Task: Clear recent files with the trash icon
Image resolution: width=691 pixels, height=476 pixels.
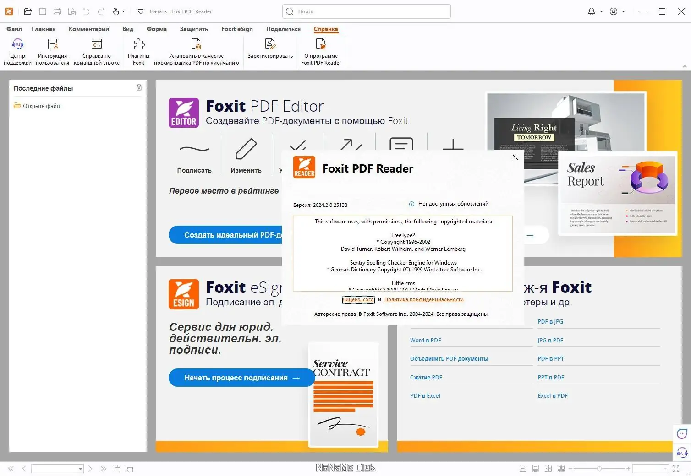Action: 139,87
